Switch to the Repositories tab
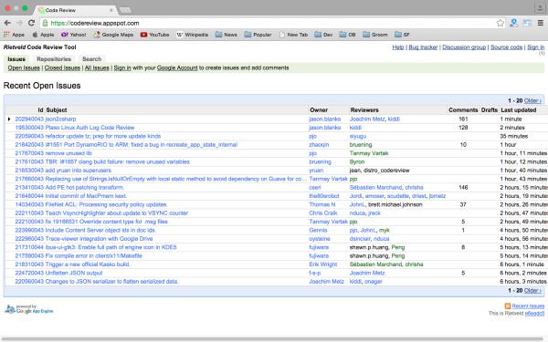 [54, 59]
